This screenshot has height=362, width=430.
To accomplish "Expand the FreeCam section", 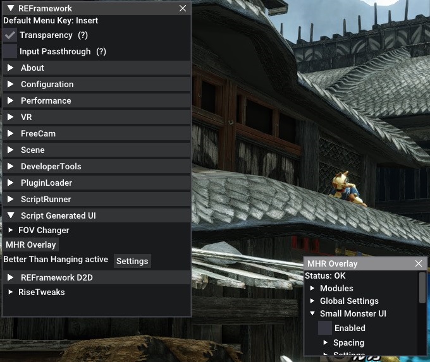I will click(97, 133).
